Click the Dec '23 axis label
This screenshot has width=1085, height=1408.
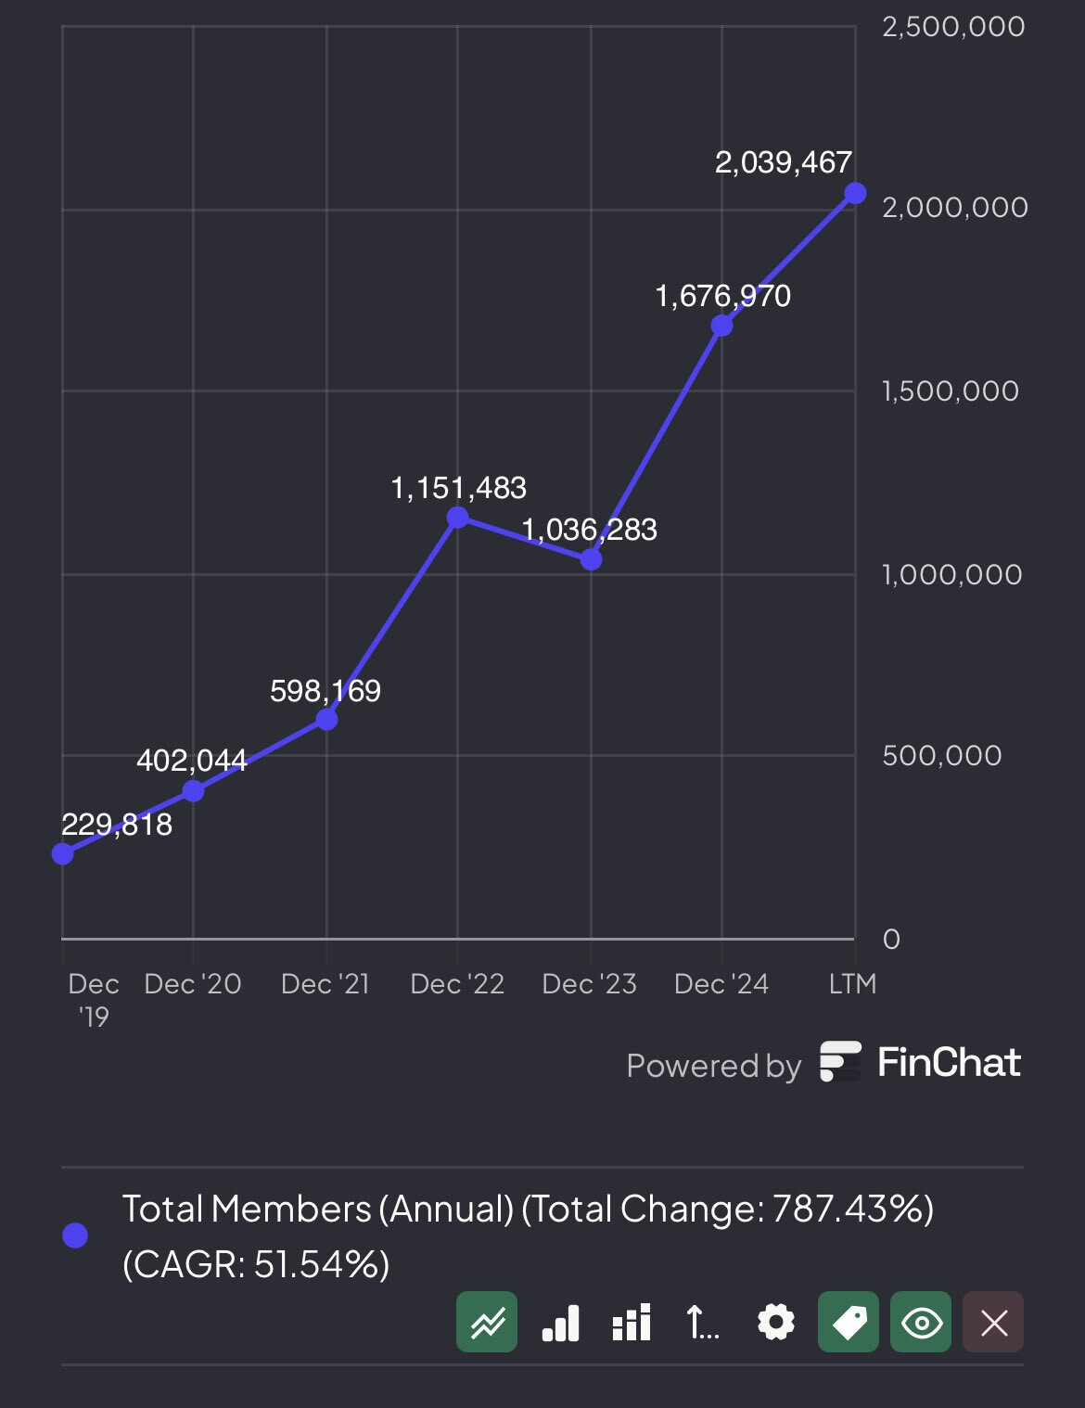pos(590,984)
